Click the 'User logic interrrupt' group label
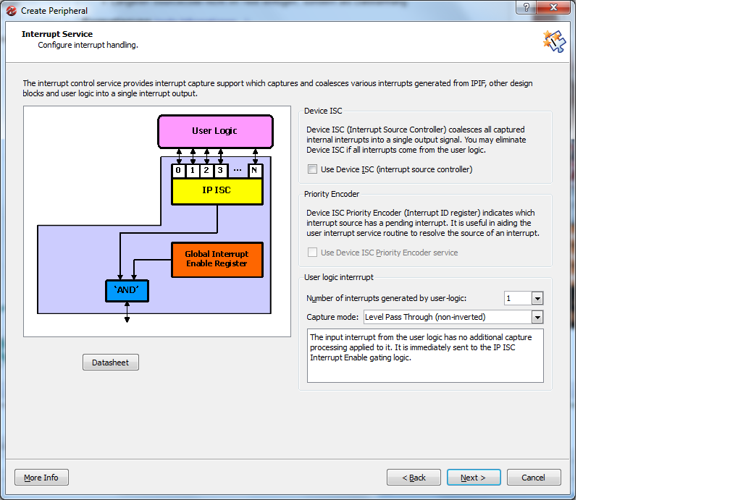730x500 pixels. (x=338, y=277)
